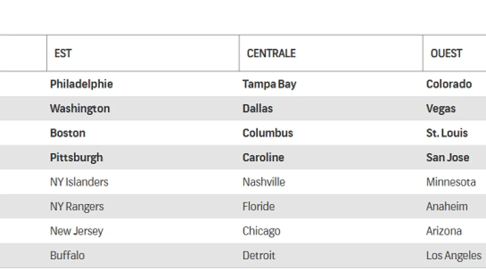Click the Columbus cell
The width and height of the screenshot is (486, 270).
tap(267, 133)
